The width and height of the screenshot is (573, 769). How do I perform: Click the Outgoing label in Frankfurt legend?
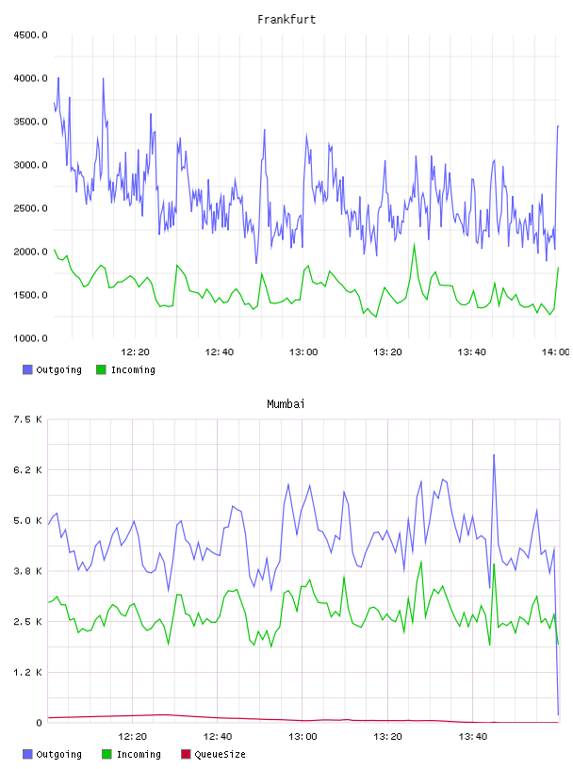click(58, 369)
